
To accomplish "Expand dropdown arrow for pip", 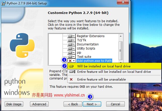I will coord(74,53).
